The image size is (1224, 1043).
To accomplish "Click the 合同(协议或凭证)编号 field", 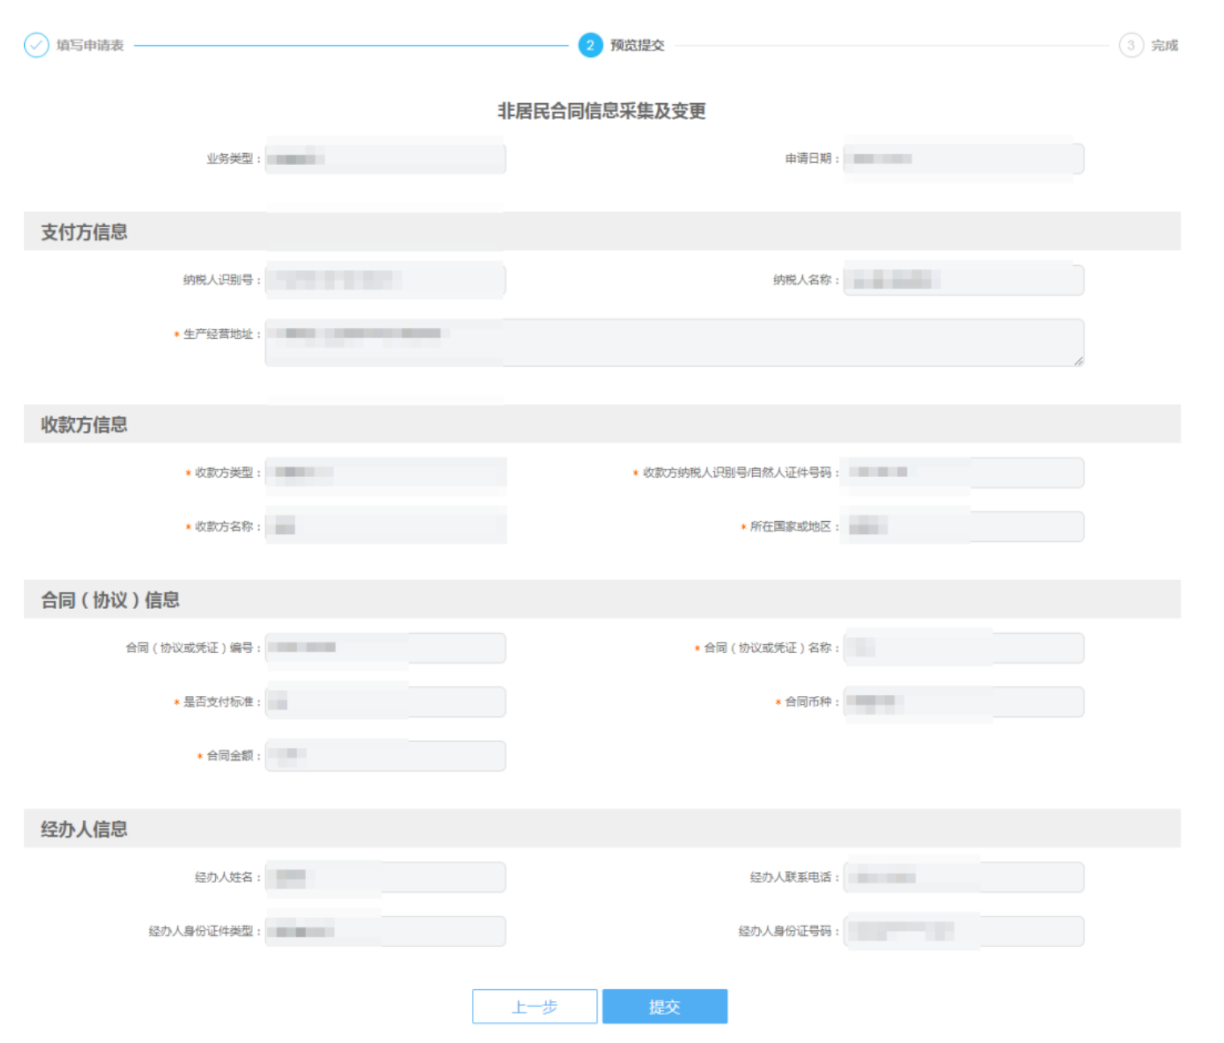I will coord(386,648).
